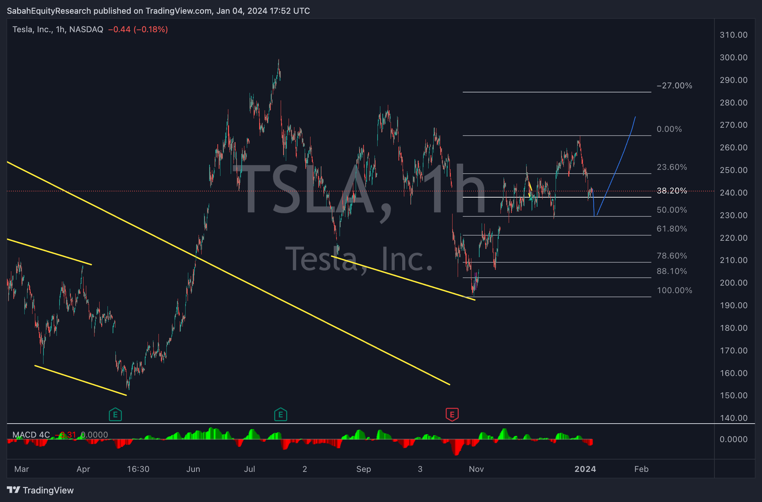Screen dimensions: 762x502
Task: Click the 78.60% Fibonacci level label
Action: tap(672, 256)
